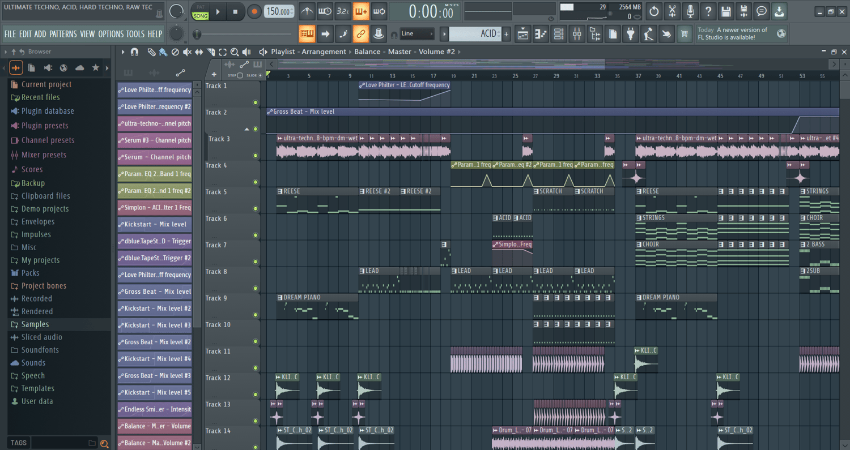Open the Line snap dropdown
850x450 pixels.
pos(417,34)
